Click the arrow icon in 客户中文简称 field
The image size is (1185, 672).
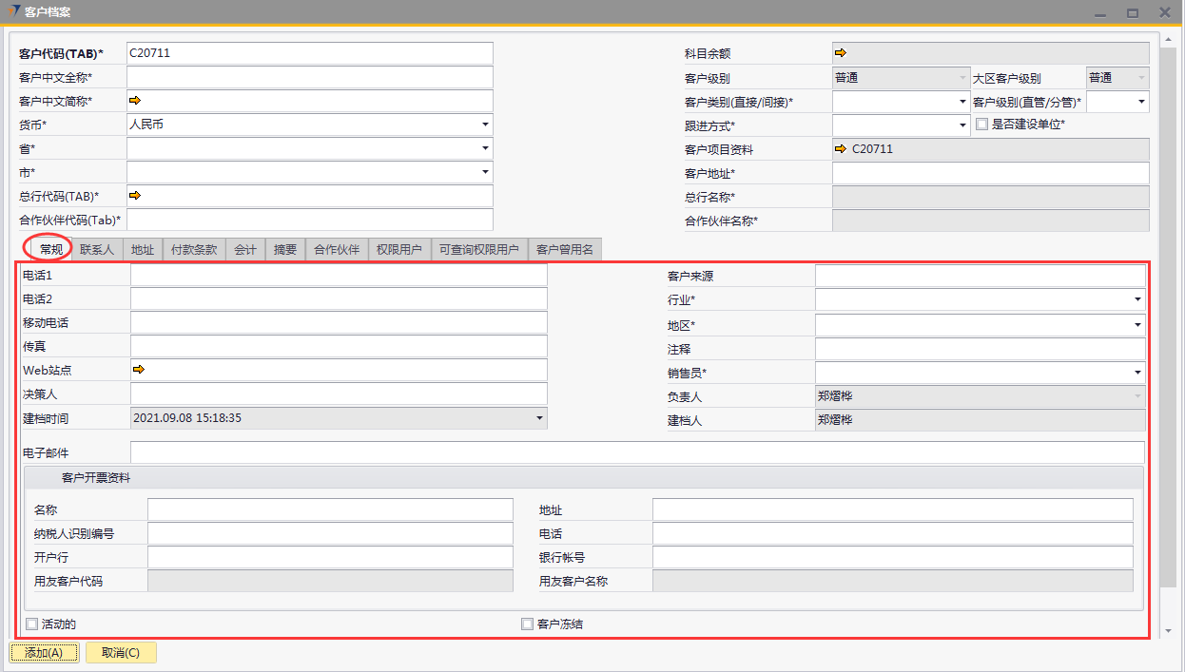point(135,100)
